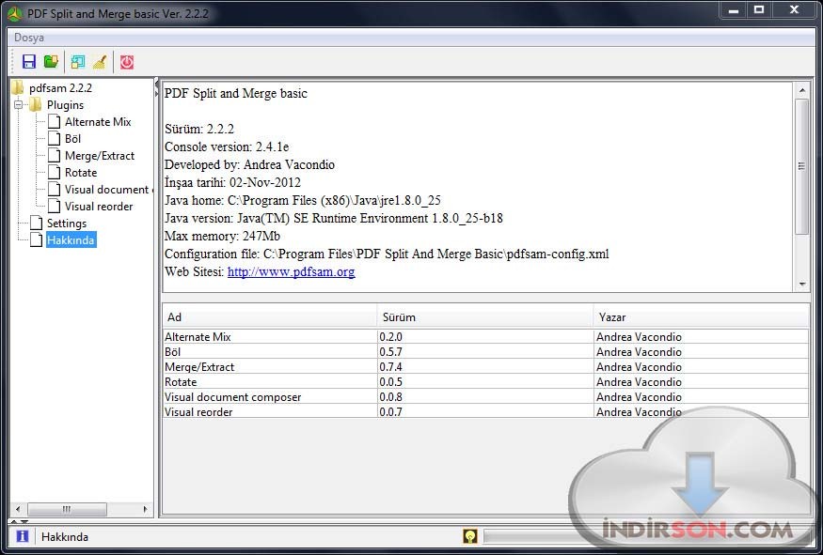This screenshot has width=823, height=555.
Task: Click the application logo in title bar
Action: coord(15,14)
